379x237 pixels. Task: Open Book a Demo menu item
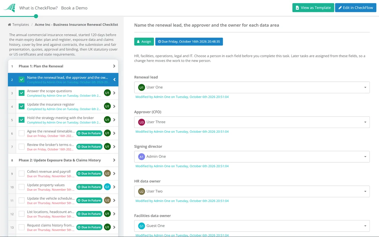point(74,8)
